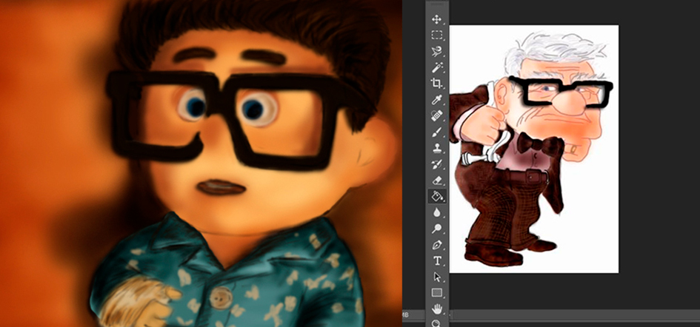Screen dimensions: 700x327
Task: Select the Eyedropper tool
Action: coord(436,100)
